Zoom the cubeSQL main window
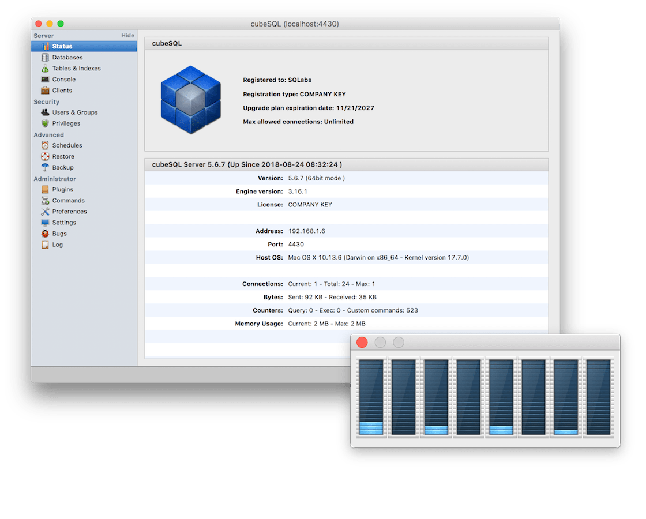 tap(61, 24)
